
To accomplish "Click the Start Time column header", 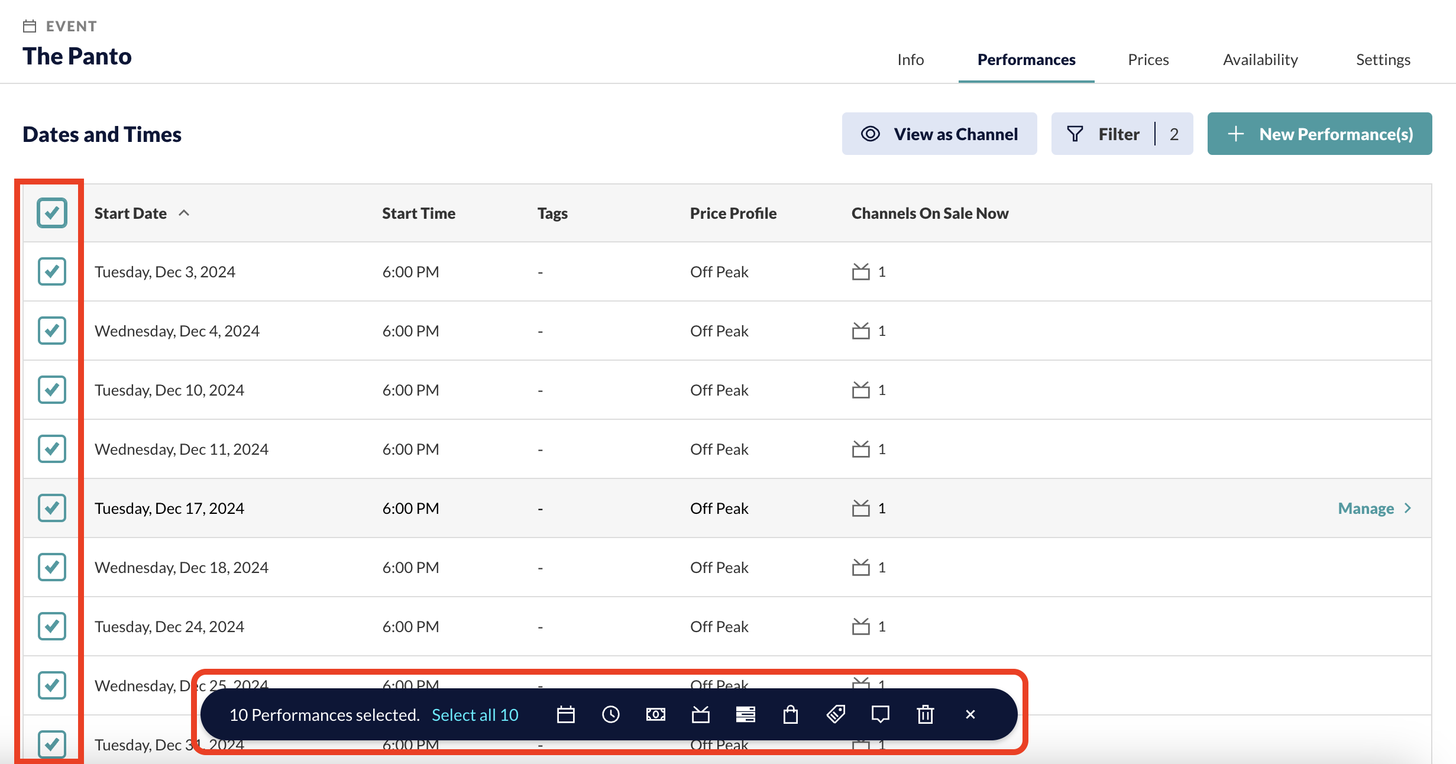I will (x=418, y=213).
